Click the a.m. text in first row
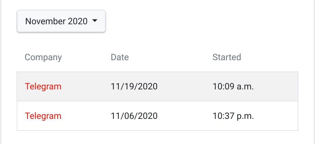Screen dimensions: 315x144 [245, 87]
